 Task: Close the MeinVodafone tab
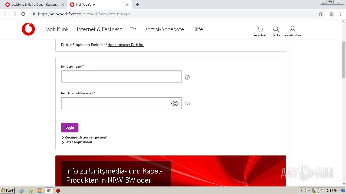point(127,5)
